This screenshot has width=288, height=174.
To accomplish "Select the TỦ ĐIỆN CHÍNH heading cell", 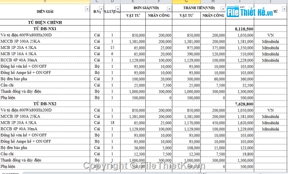I will (45, 22).
